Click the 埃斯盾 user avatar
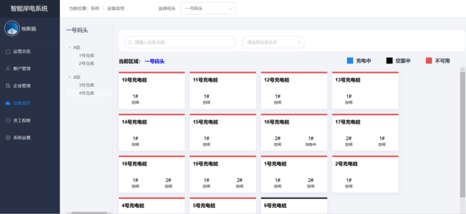 click(x=12, y=28)
